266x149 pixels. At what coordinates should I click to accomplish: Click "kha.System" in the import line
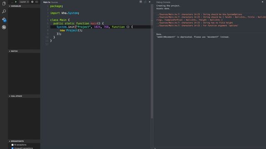(69, 13)
